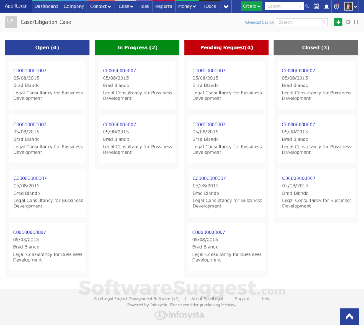Expand the Contact menu dropdown
This screenshot has height=325, width=364.
coord(100,6)
